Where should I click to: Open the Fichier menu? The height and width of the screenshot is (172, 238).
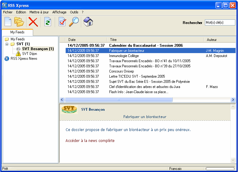coord(8,12)
